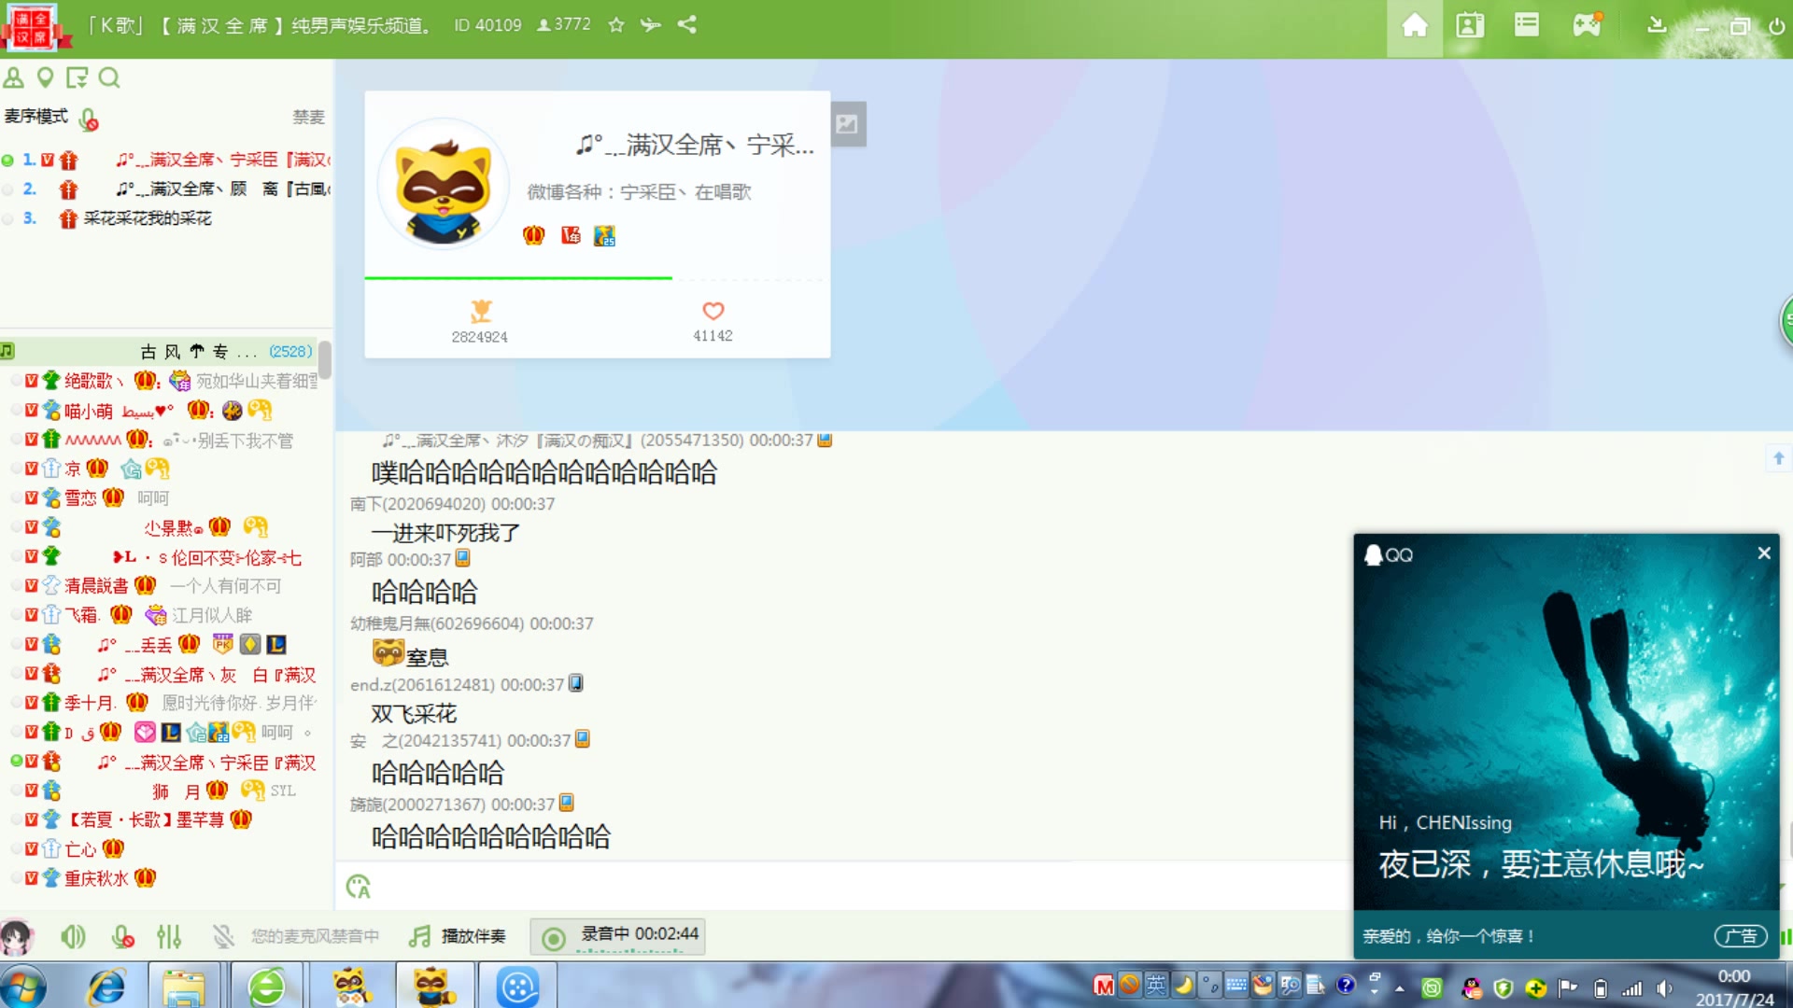Viewport: 1793px width, 1008px height.
Task: Toggle speaker volume icon in bottom bar
Action: point(73,936)
